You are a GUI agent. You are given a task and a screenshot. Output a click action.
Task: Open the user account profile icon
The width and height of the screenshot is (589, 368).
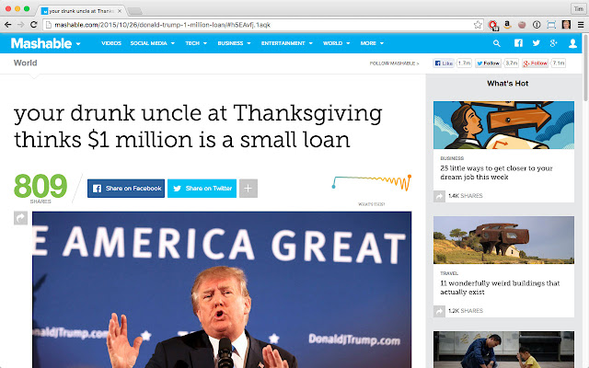click(x=572, y=43)
